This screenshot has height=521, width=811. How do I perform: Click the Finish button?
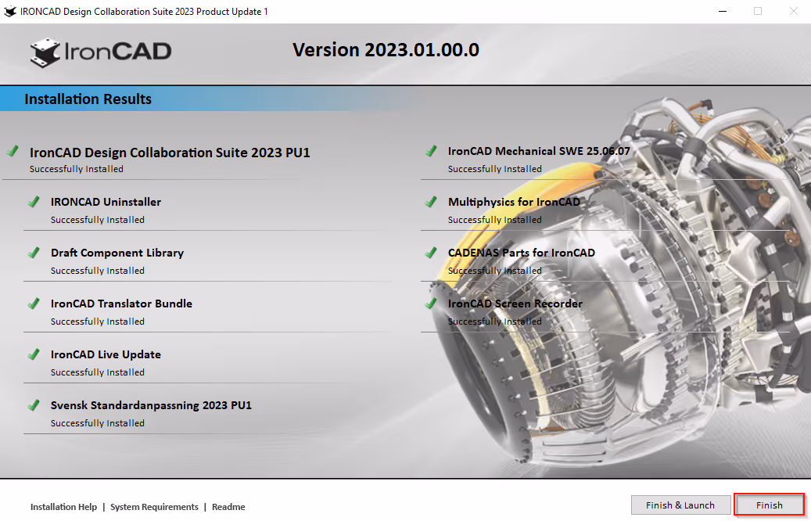pyautogui.click(x=769, y=505)
